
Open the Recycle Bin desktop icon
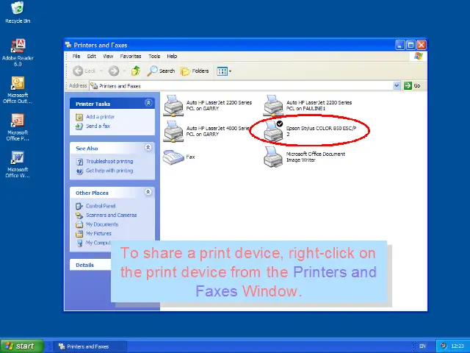coord(18,13)
